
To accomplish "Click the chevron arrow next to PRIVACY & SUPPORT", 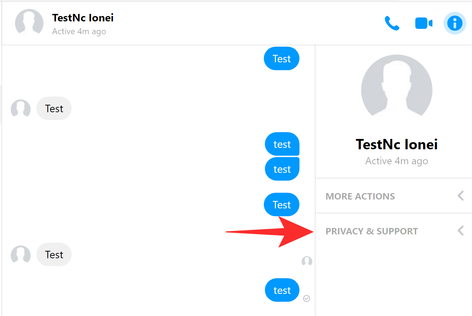I will [461, 230].
